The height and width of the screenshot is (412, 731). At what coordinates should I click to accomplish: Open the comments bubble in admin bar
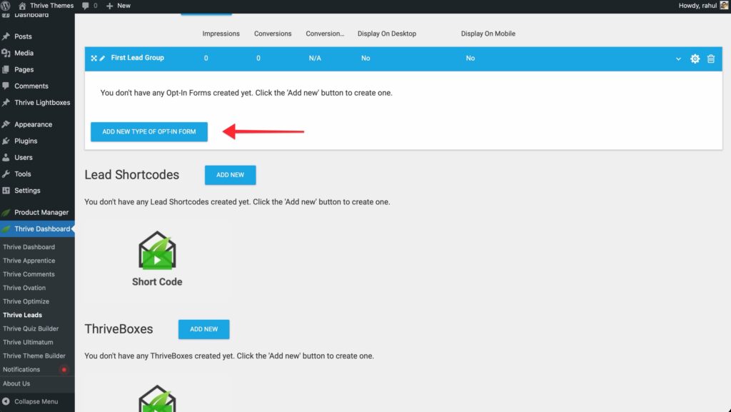coord(89,6)
